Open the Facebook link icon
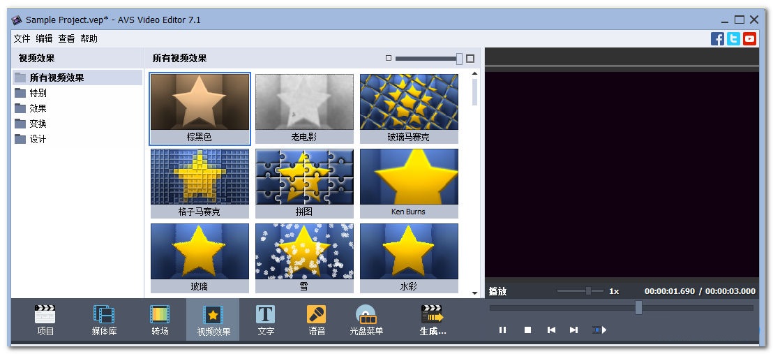Viewport: 773px width, 354px height. pos(717,38)
